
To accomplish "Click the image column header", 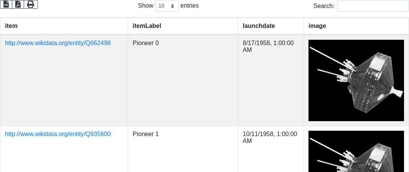I will point(317,26).
